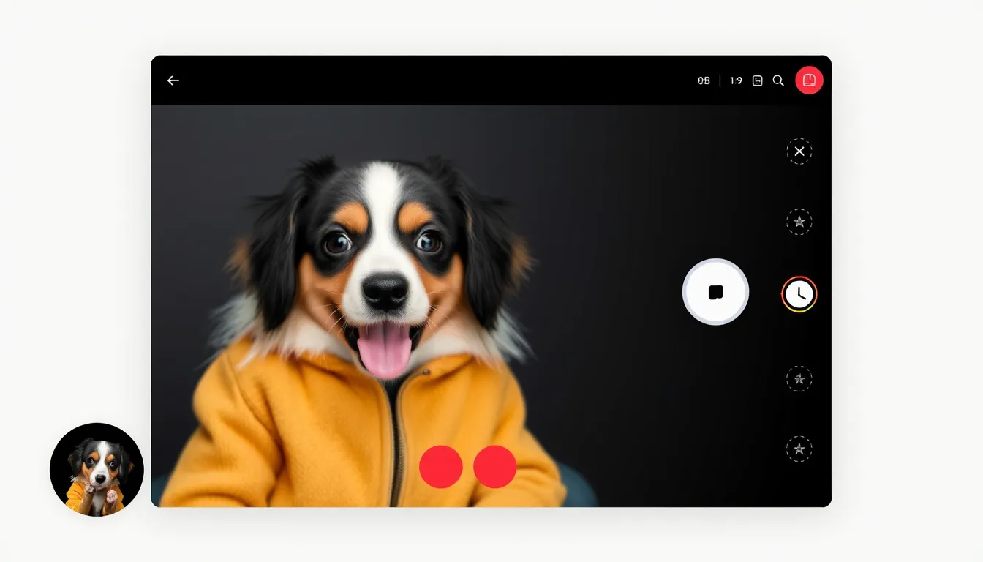Image resolution: width=983 pixels, height=562 pixels.
Task: Toggle the highlighted clock effect off
Action: coord(799,293)
